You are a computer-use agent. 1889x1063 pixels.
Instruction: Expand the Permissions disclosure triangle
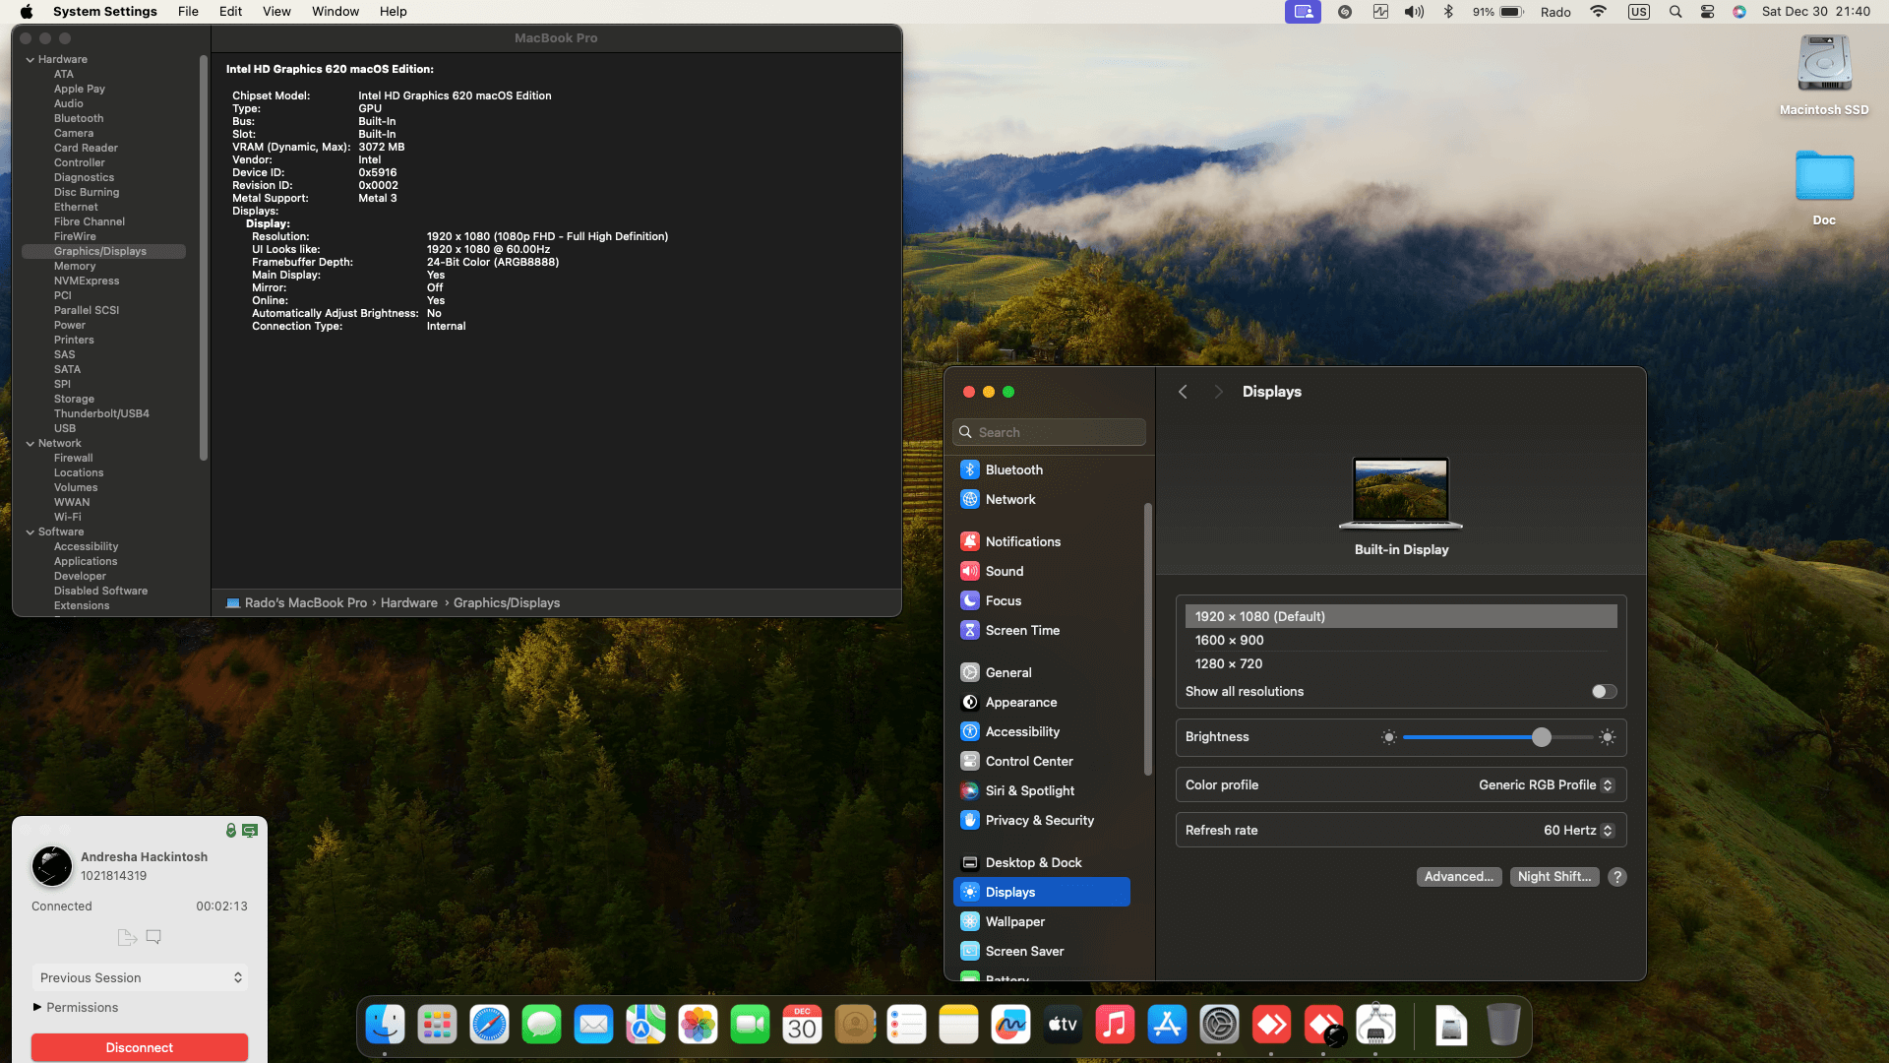tap(37, 1007)
